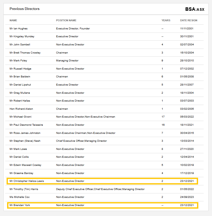
Task: Click Mr Stephen (Steve) Nash's name
Action: (x=25, y=141)
